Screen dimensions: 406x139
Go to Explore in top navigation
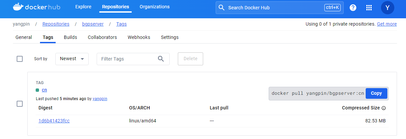[x=83, y=7]
